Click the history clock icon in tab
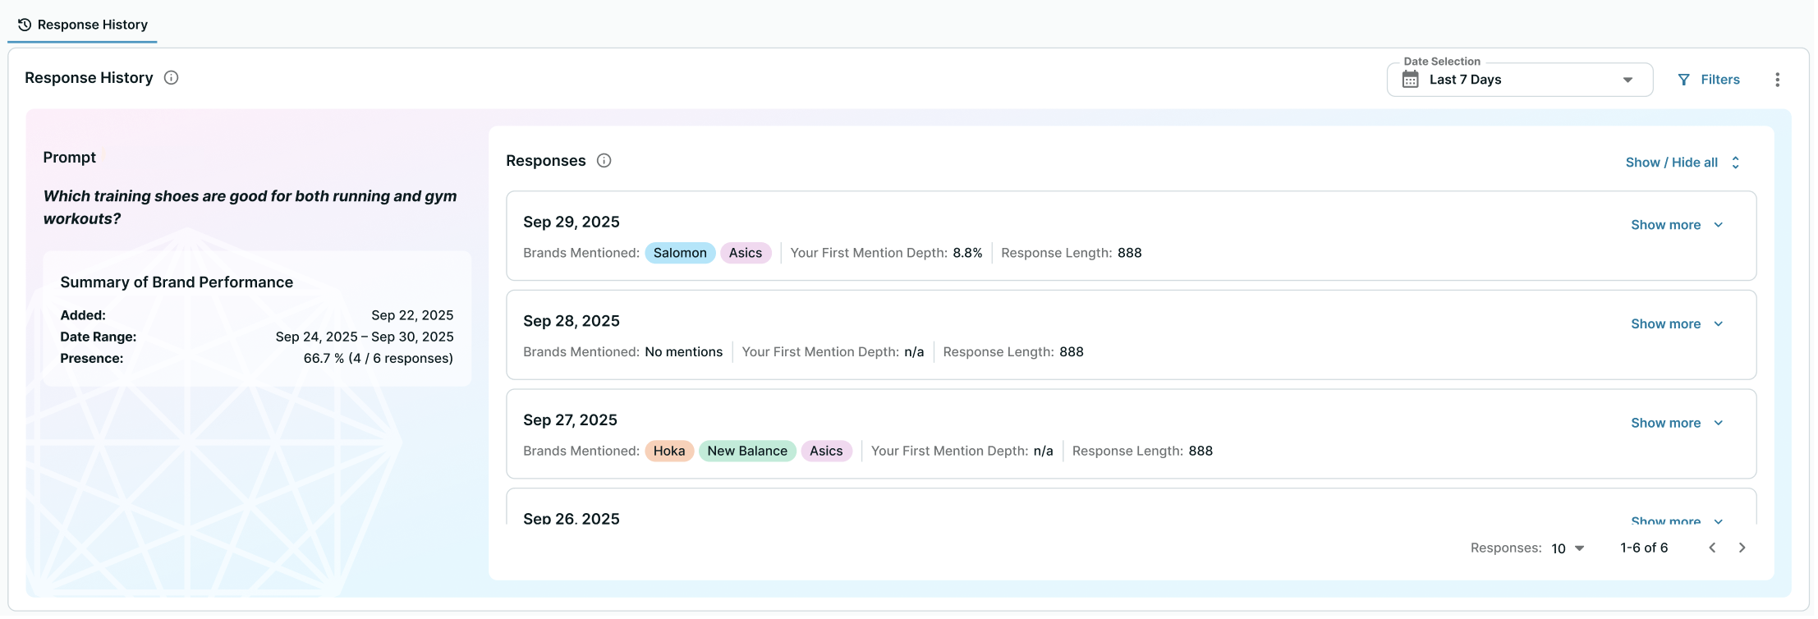 [x=25, y=25]
